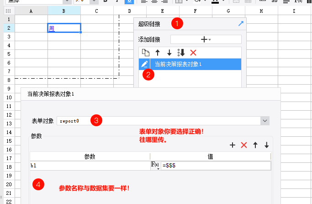Sort the hyperlink list entries
Image resolution: width=312 pixels, height=204 pixels.
(181, 53)
